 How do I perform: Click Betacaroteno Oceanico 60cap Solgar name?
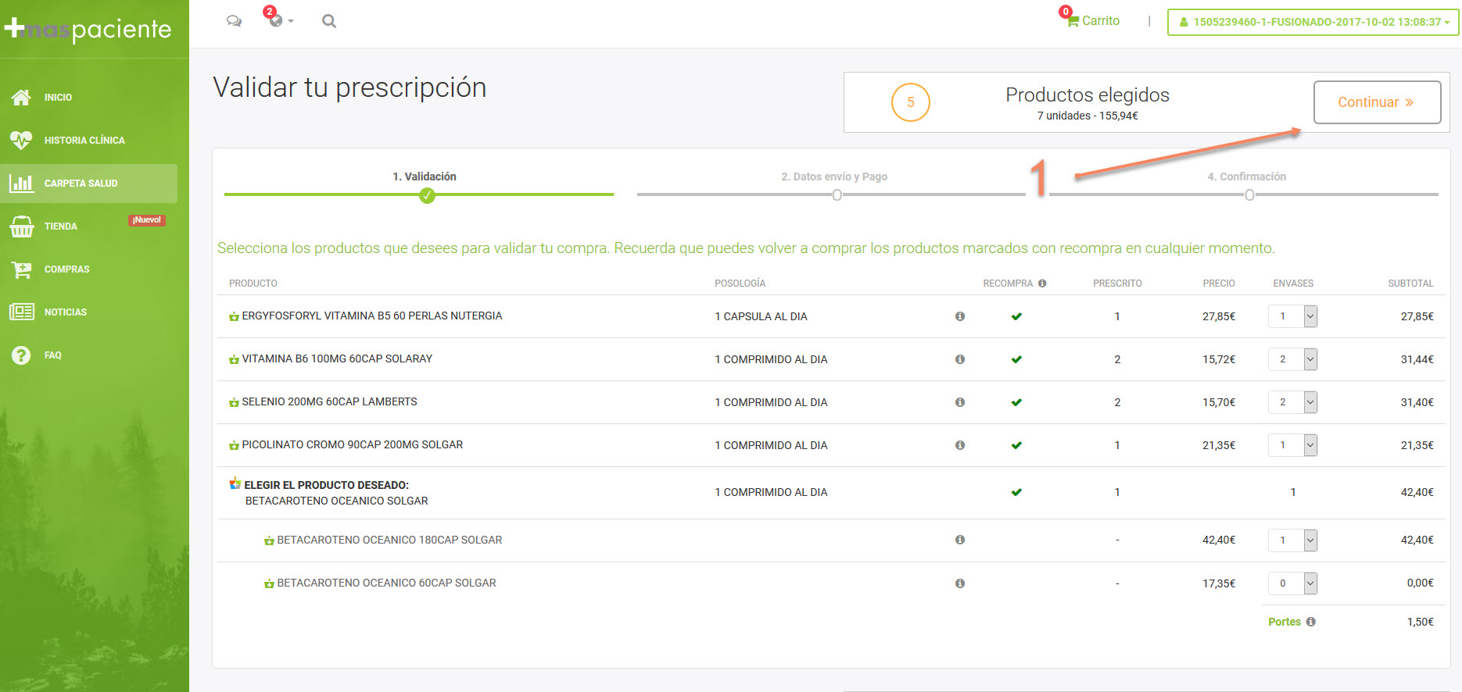tap(386, 583)
